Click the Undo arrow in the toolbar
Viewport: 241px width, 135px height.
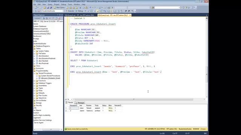pos(90,7)
